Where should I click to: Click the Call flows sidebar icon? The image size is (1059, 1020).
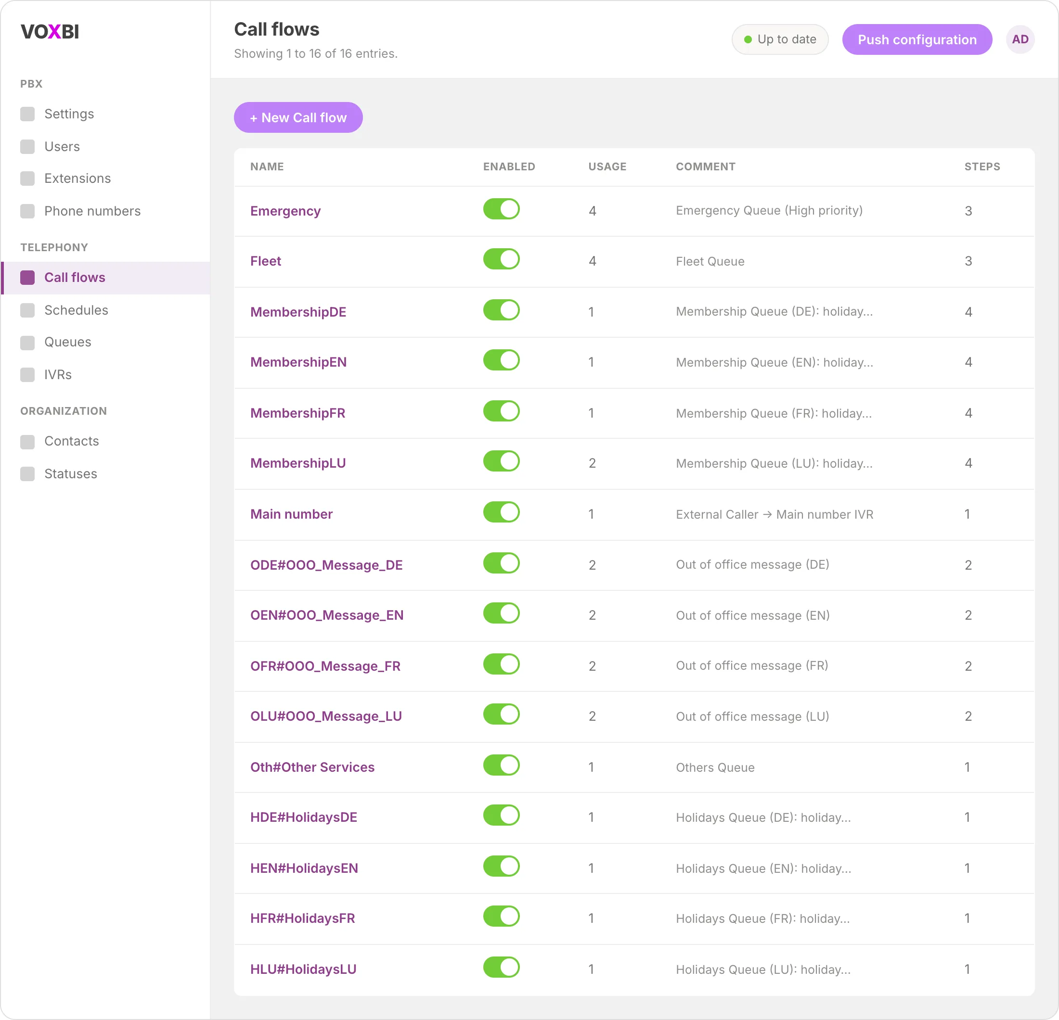(x=27, y=278)
